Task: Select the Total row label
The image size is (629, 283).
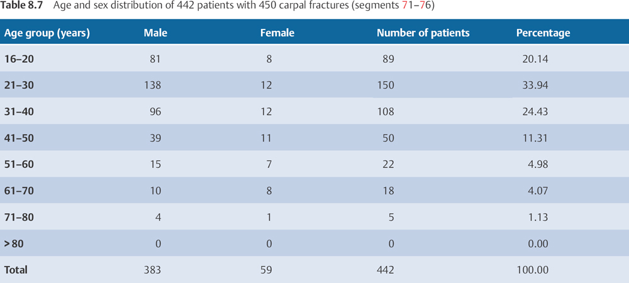Action: (x=16, y=270)
